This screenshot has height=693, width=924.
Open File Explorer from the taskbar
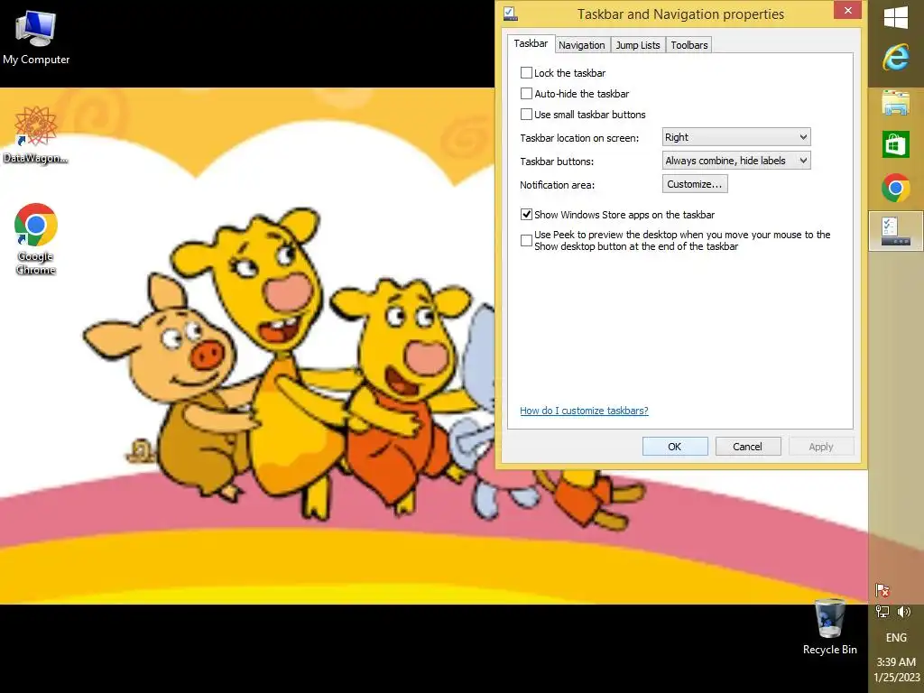tap(896, 102)
